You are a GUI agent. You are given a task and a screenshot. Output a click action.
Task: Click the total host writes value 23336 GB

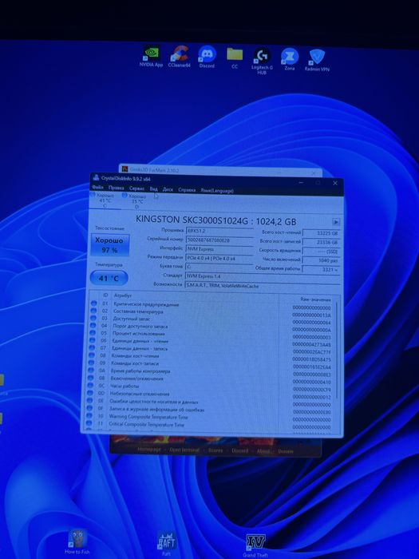point(321,243)
